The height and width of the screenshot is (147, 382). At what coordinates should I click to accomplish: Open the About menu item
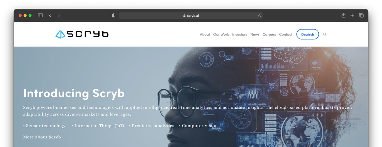(x=205, y=34)
